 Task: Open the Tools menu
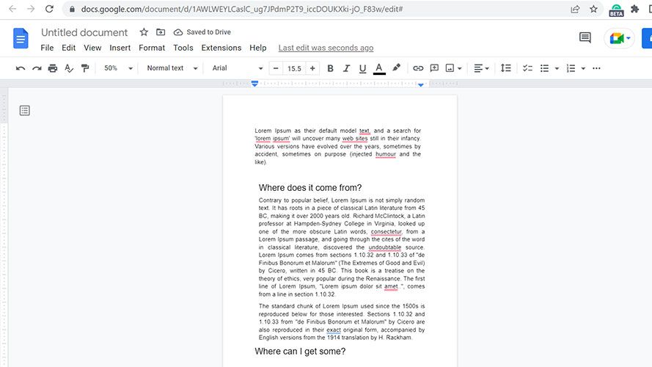[x=183, y=48]
